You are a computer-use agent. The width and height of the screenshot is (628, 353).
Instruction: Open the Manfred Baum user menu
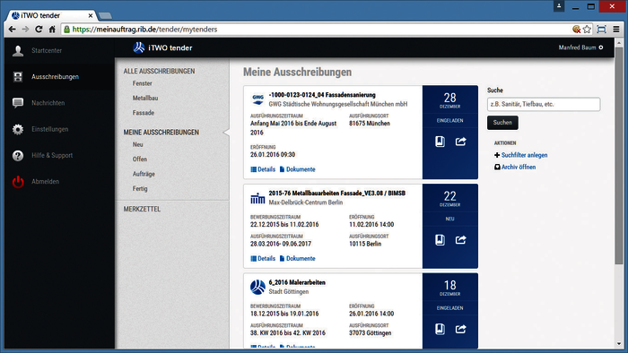(x=580, y=47)
